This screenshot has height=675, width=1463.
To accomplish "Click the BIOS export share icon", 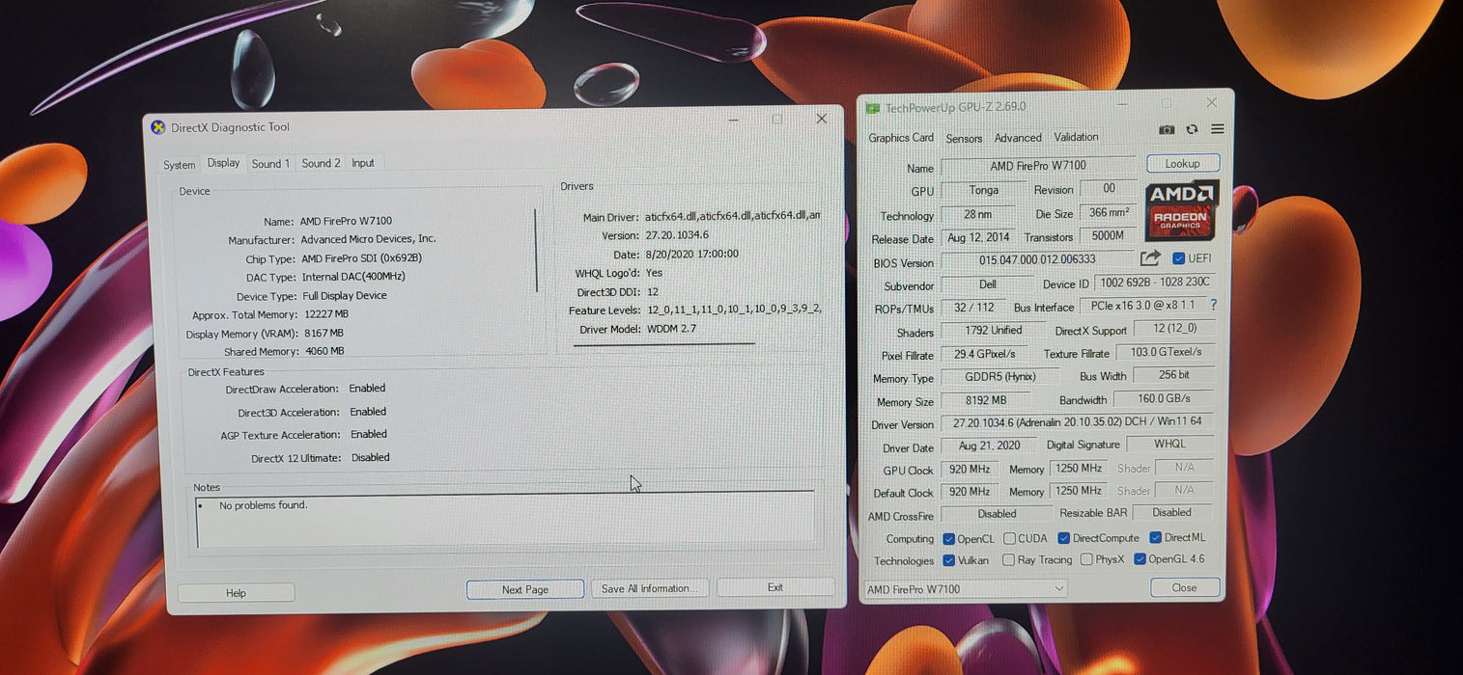I will (x=1149, y=258).
